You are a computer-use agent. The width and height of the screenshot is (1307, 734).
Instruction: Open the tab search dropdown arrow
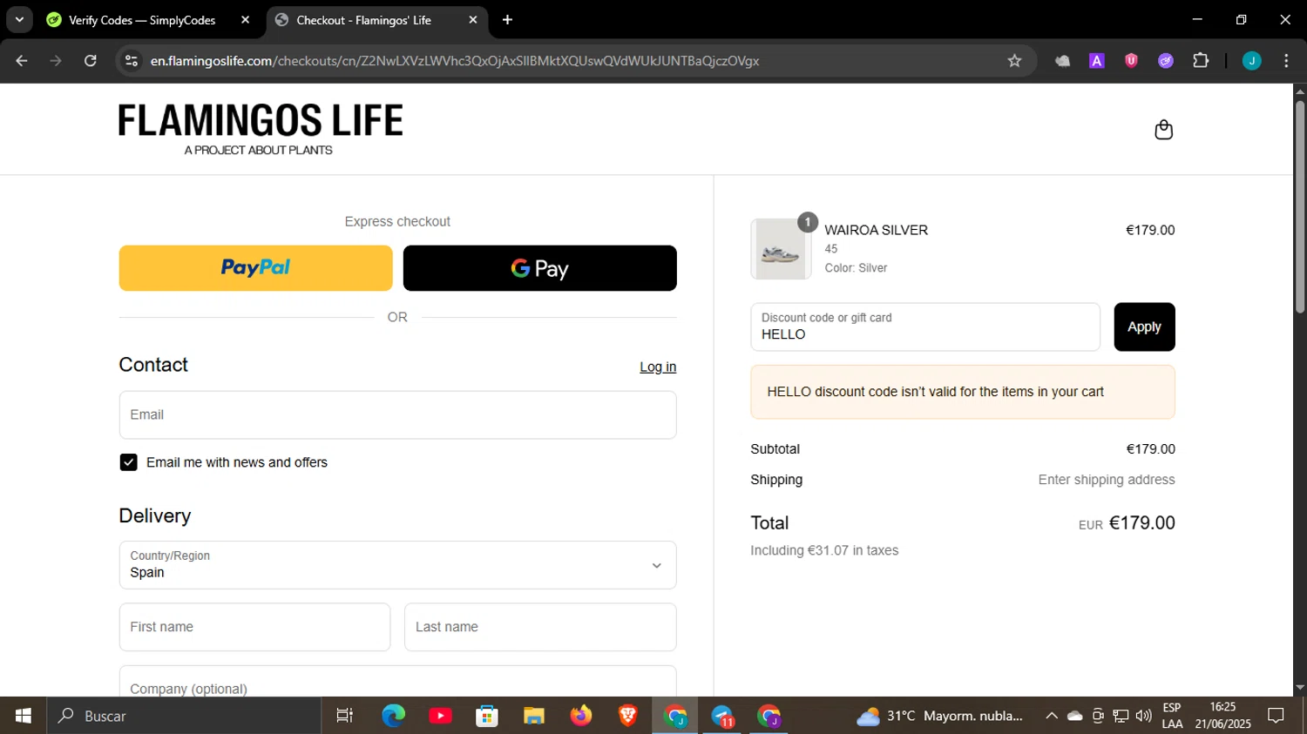point(19,20)
